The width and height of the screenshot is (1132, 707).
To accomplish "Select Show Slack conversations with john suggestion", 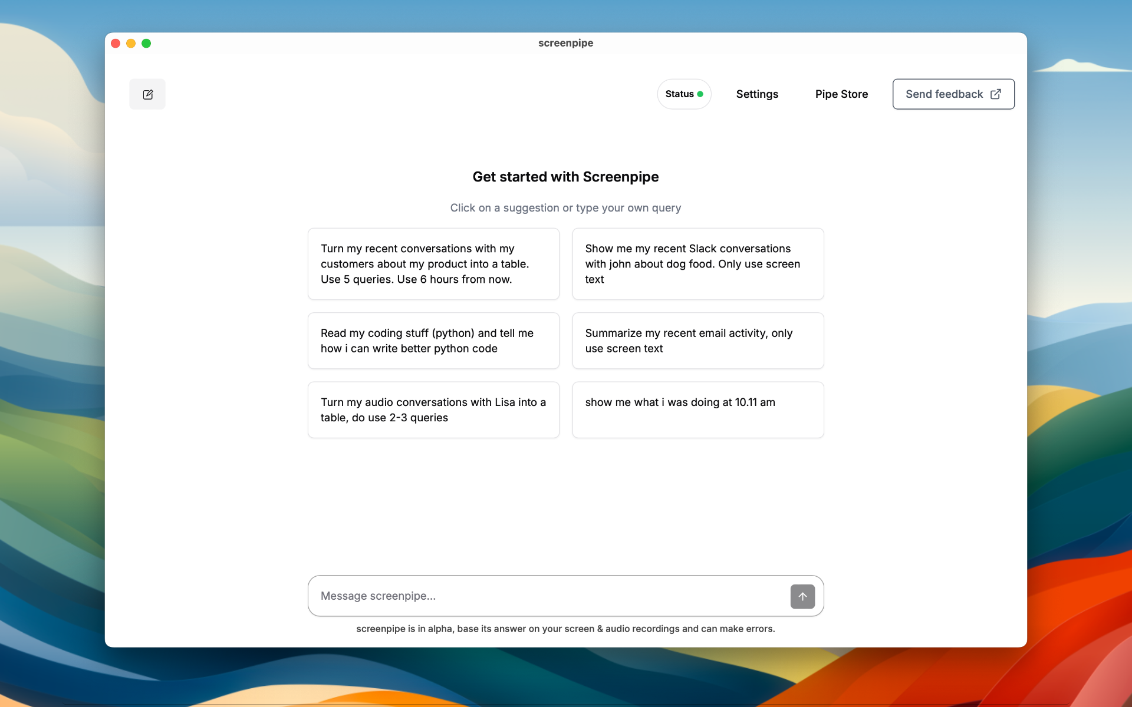I will [x=699, y=263].
